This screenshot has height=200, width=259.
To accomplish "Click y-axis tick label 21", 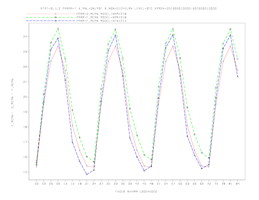I will (x=25, y=82).
